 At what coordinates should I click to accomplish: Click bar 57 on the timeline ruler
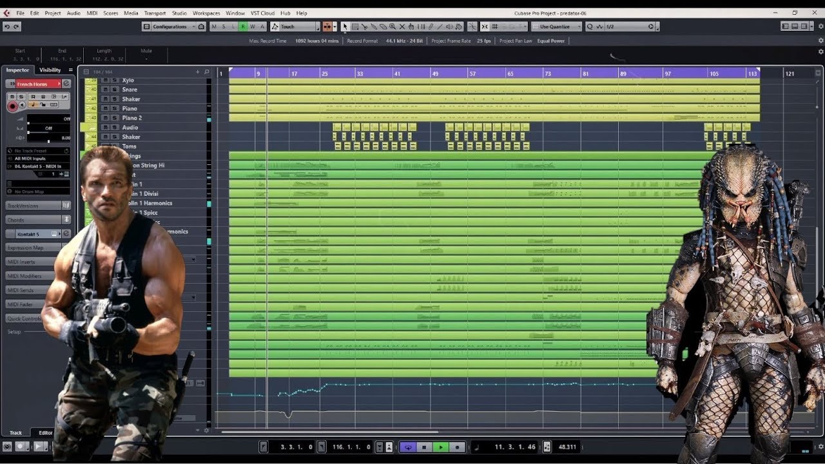pyautogui.click(x=472, y=73)
